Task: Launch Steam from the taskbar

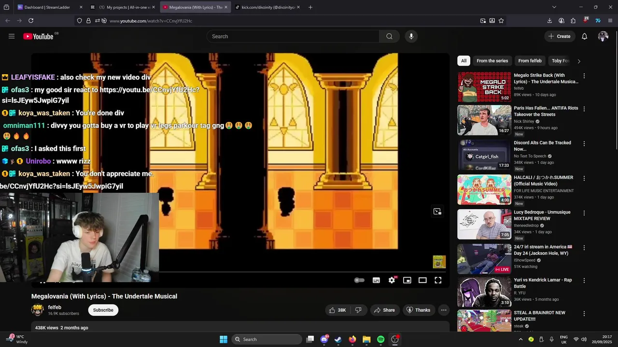Action: point(338,339)
